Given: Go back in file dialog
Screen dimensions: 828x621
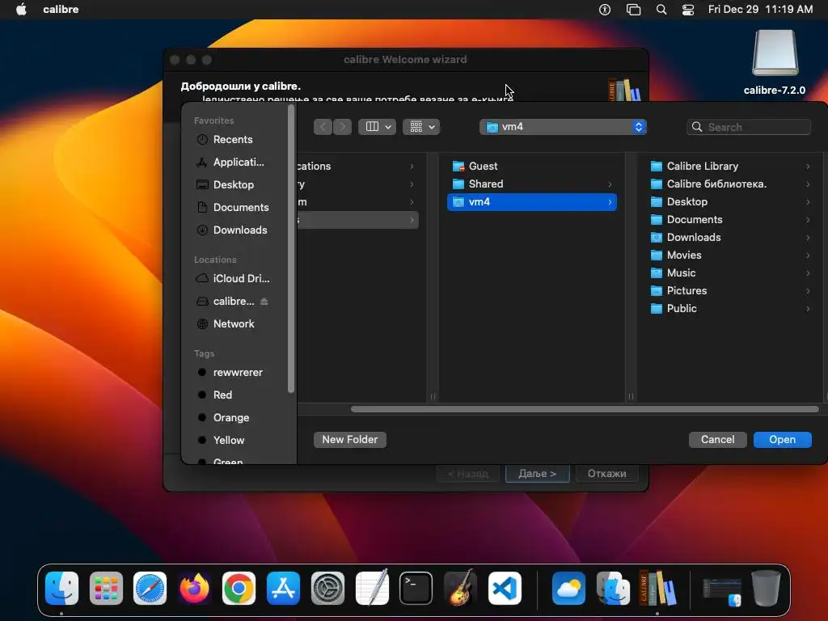Looking at the screenshot, I should pos(323,127).
